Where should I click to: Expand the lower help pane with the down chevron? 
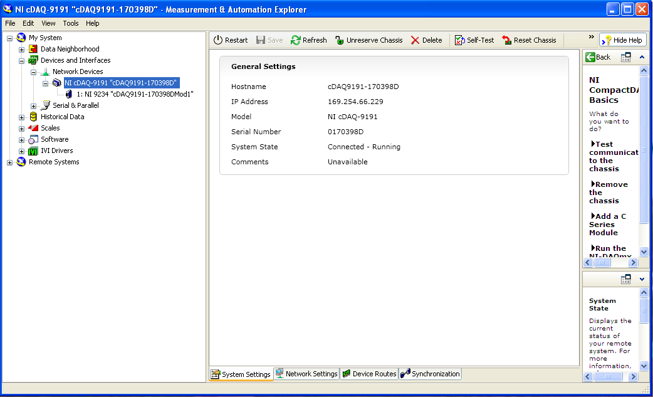coord(642,279)
